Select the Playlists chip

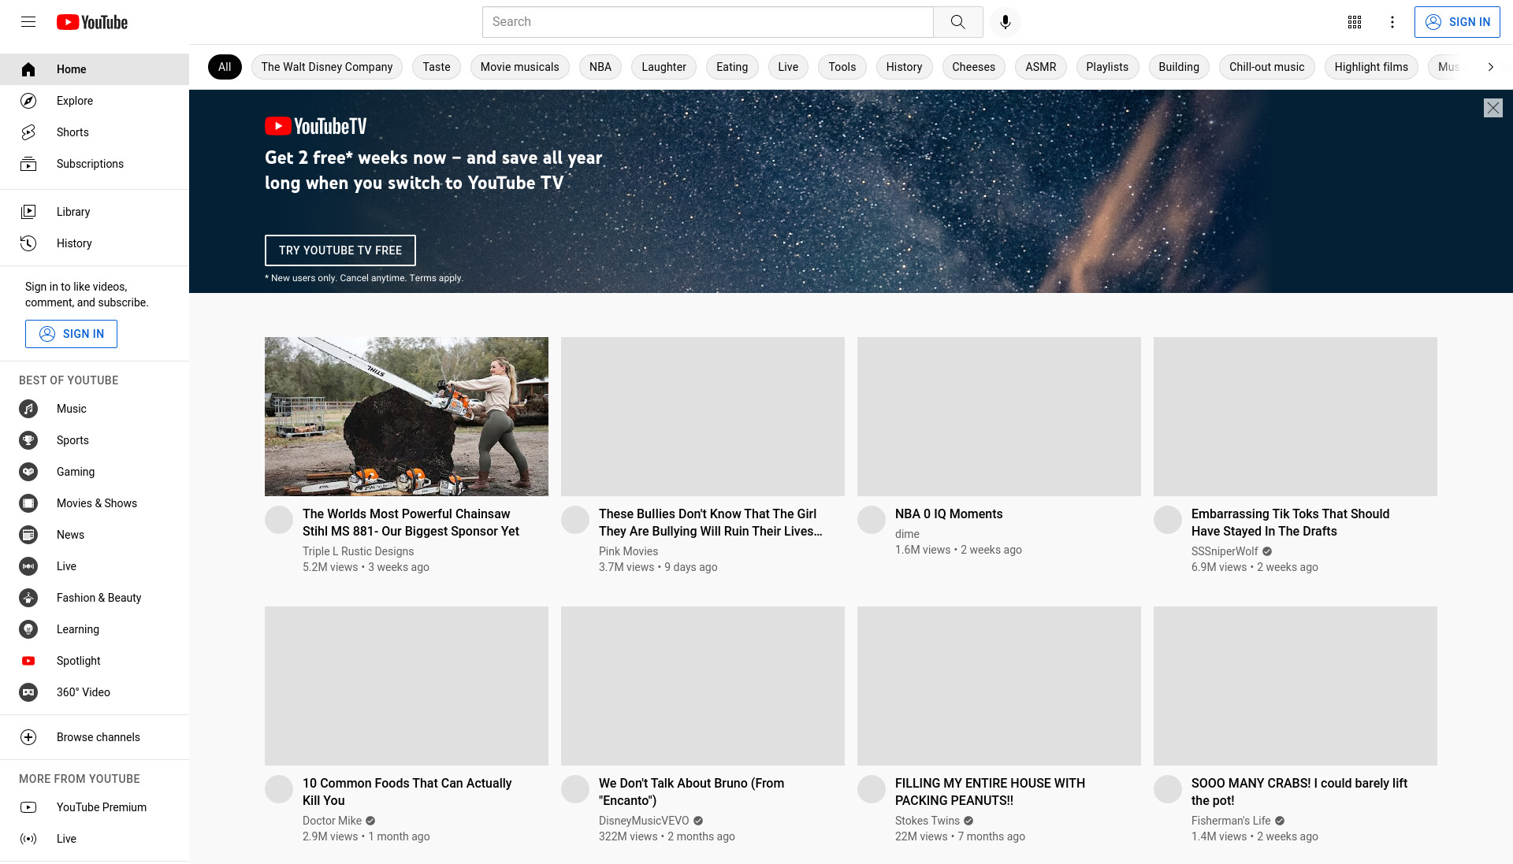1107,67
